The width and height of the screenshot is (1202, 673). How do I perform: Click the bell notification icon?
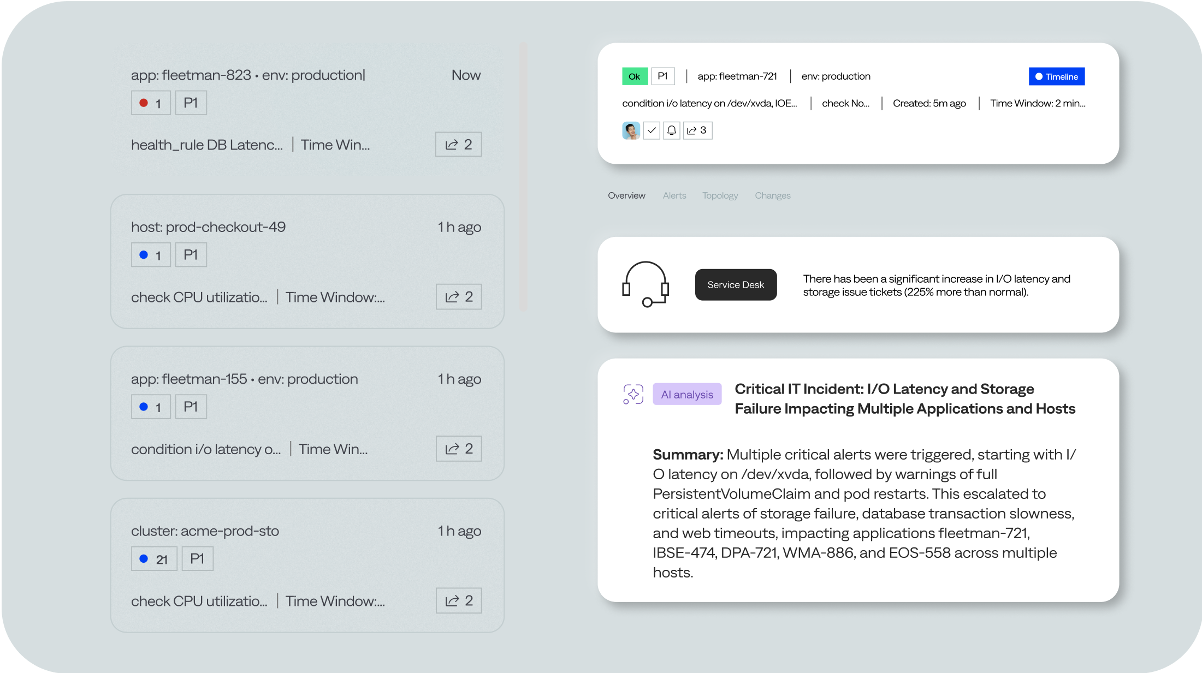coord(672,130)
